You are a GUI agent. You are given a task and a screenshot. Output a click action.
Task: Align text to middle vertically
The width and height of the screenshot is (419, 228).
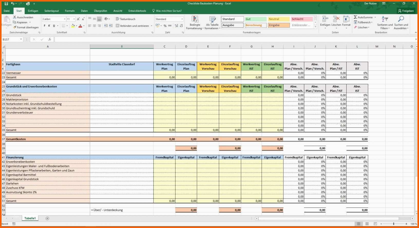(94, 19)
